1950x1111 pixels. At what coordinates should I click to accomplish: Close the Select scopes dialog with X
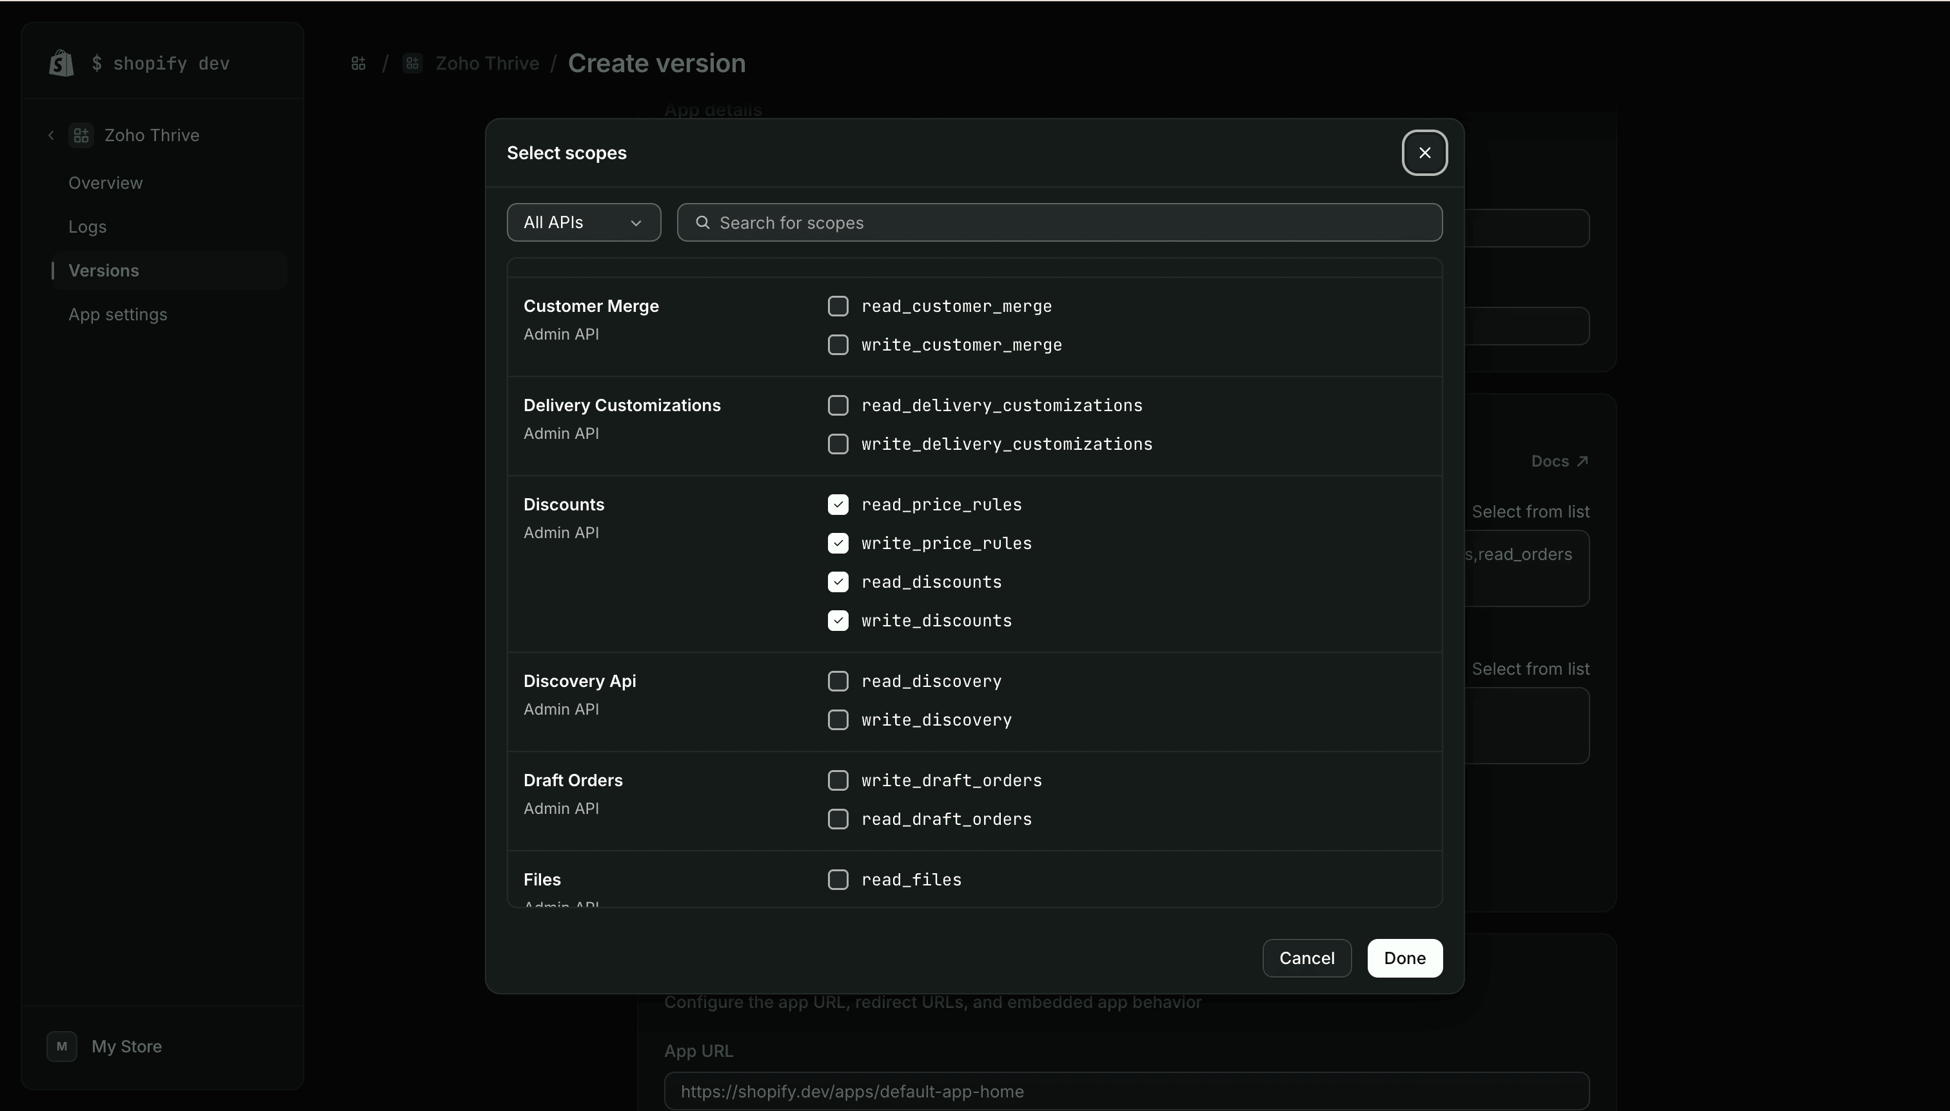click(x=1424, y=153)
